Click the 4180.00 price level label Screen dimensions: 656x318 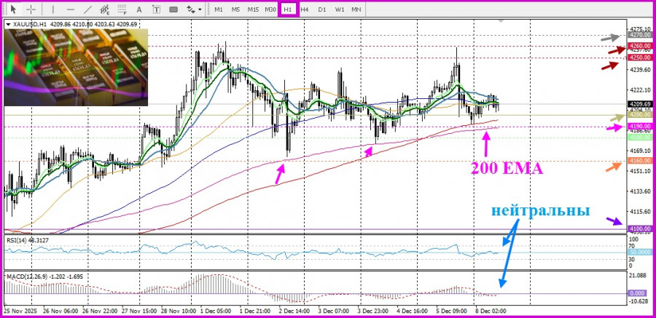(639, 137)
